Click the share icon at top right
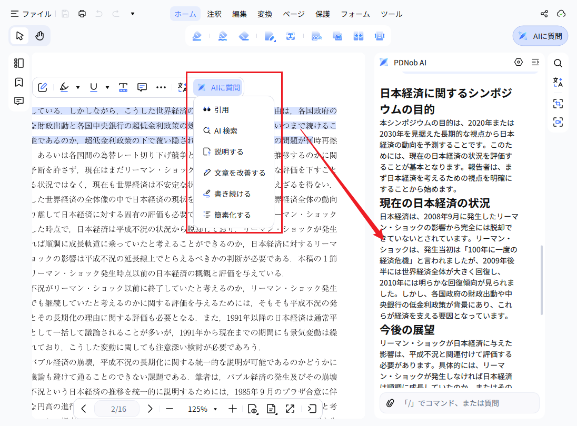The width and height of the screenshot is (577, 426). pos(544,14)
